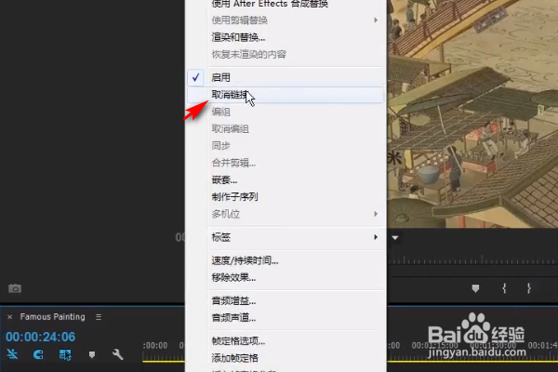The width and height of the screenshot is (558, 372).
Task: Expand the 标签 submenu
Action: 286,237
